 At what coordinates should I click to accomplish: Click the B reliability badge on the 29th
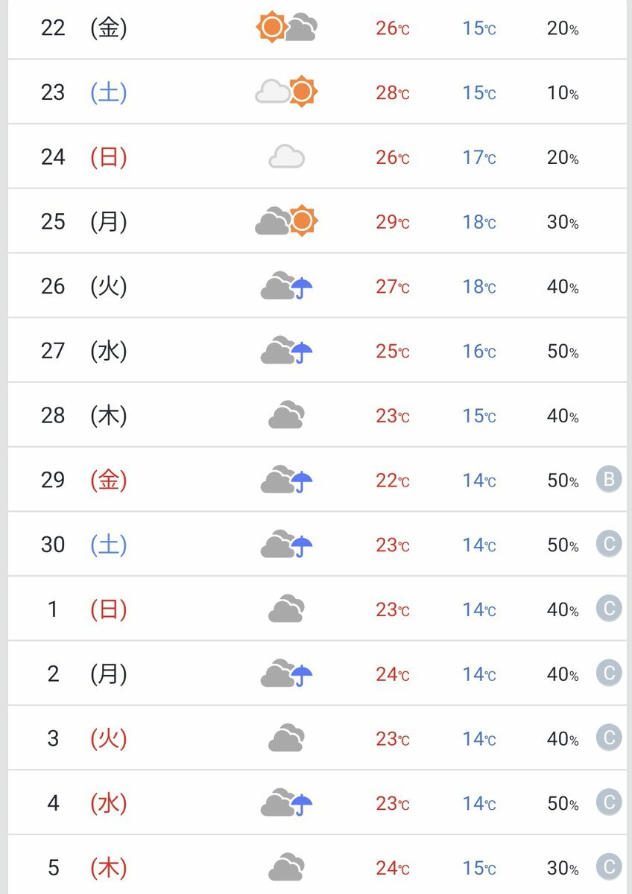coord(609,480)
